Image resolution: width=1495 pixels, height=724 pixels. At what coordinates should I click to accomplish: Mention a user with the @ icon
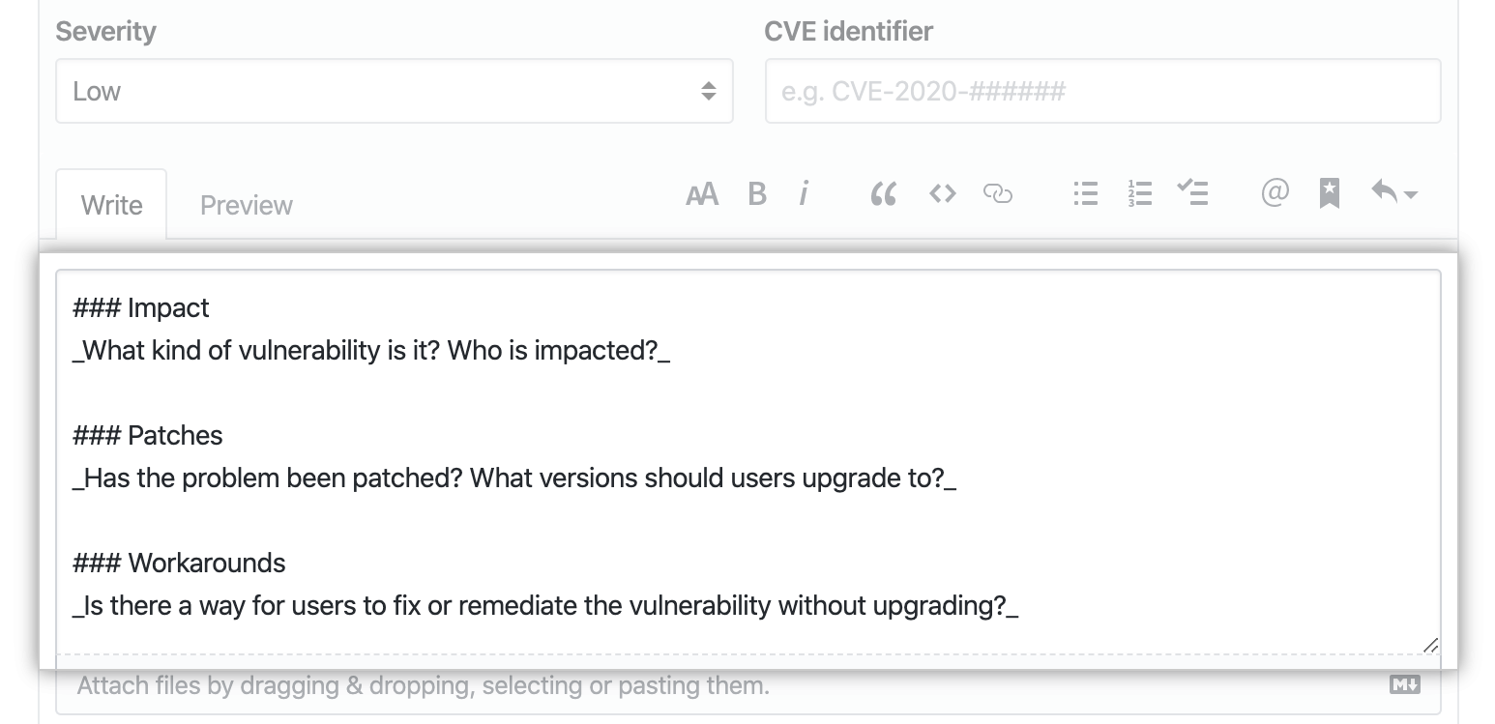click(1275, 193)
